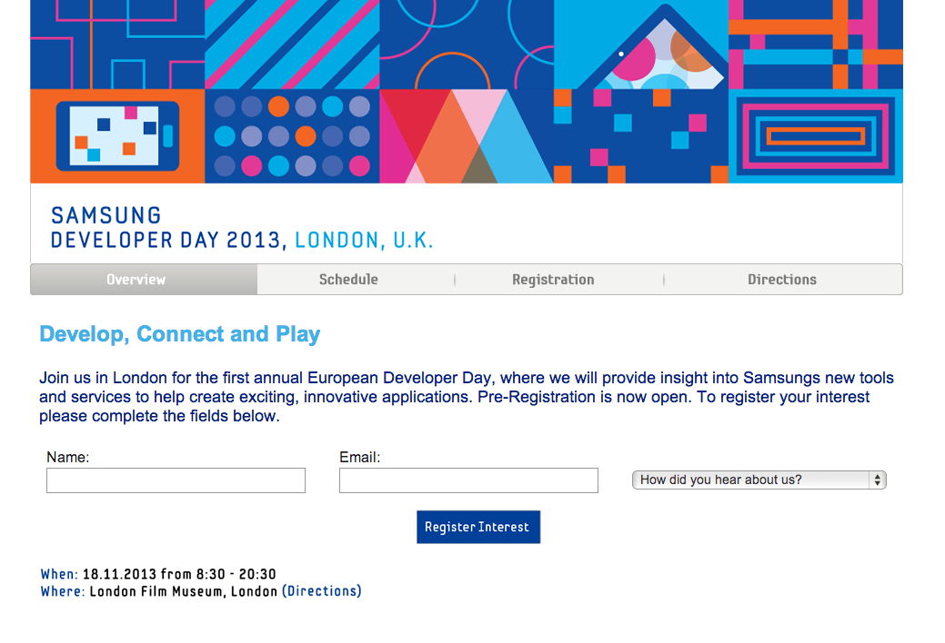The image size is (945, 643).
Task: Click the Samsung Developer Day 2013 title
Action: pos(242,228)
